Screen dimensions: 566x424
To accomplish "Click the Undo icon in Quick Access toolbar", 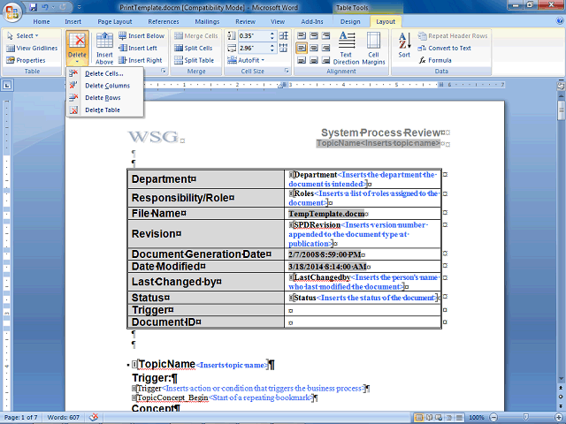I will pyautogui.click(x=45, y=7).
